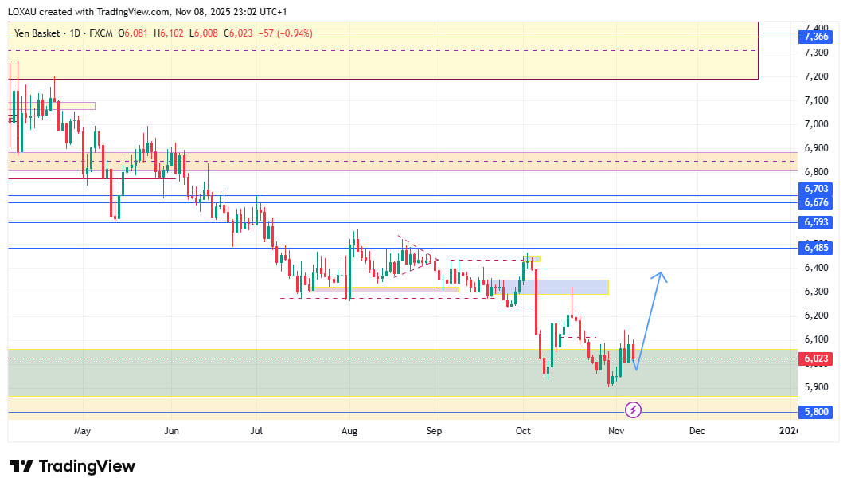Click the 6,485 price level label
847x490 pixels.
pyautogui.click(x=816, y=248)
